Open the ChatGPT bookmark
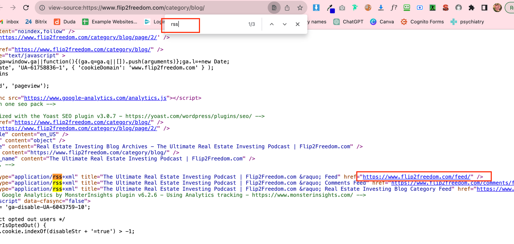Image resolution: width=514 pixels, height=244 pixels. coord(348,22)
